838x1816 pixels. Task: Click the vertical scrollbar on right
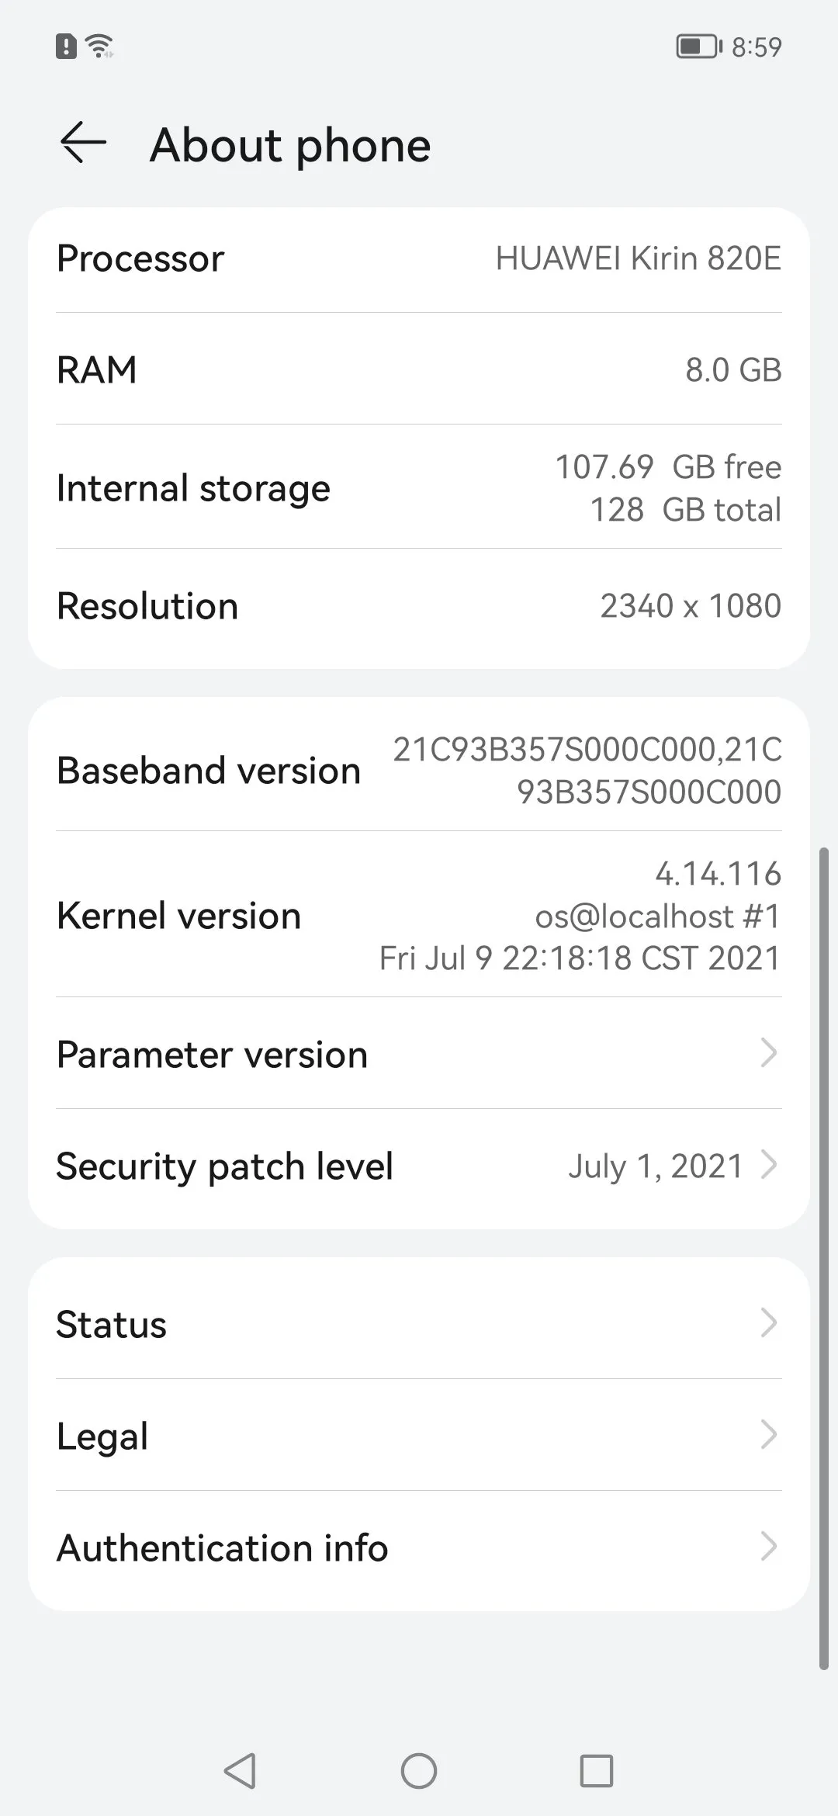(824, 1257)
